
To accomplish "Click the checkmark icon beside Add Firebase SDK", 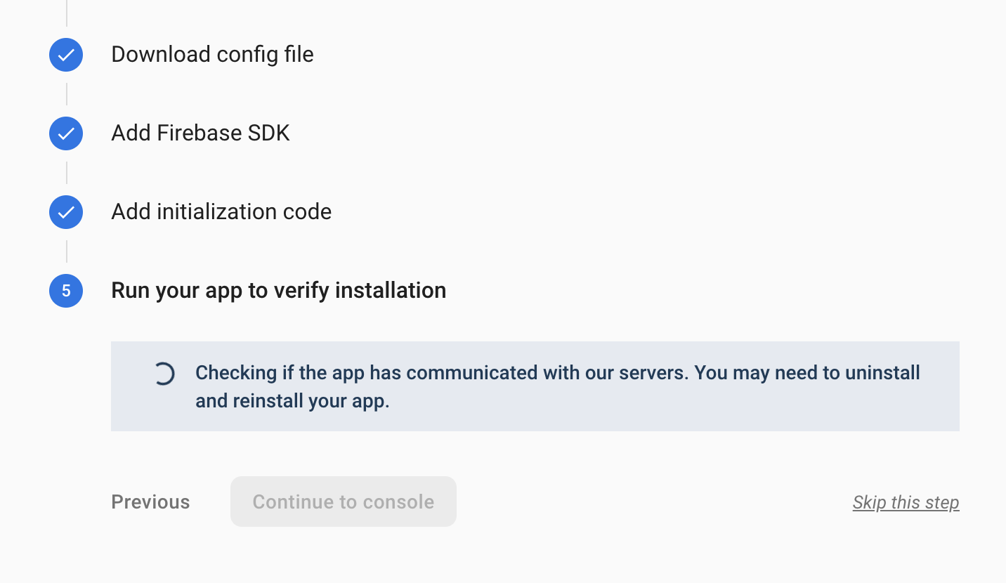I will 66,133.
